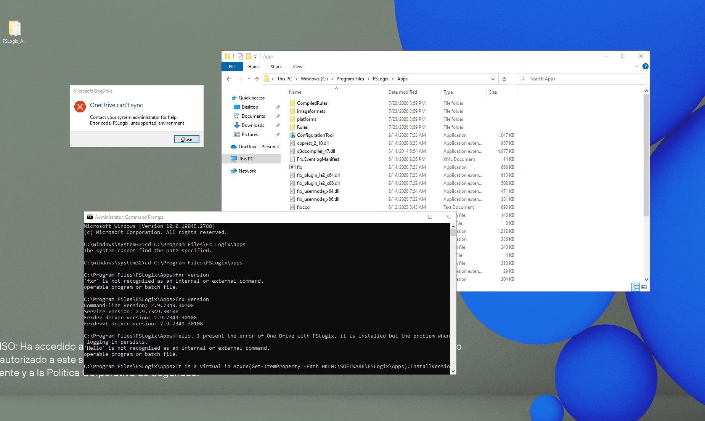Click the 'frx version' command line text
Image resolution: width=705 pixels, height=421 pixels.
[192, 299]
